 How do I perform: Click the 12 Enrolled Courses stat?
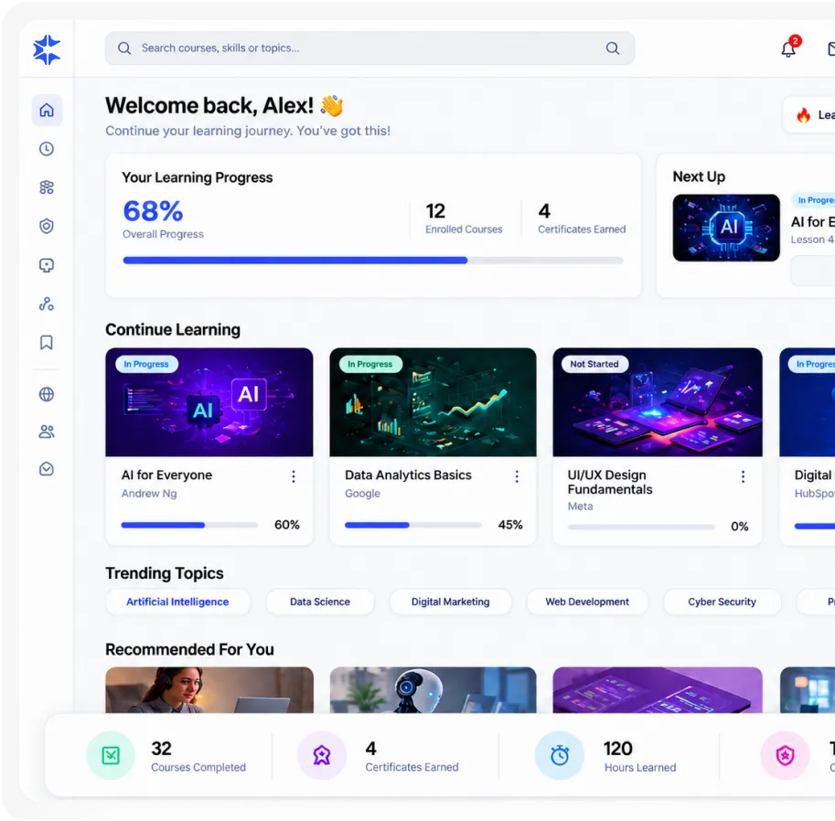point(464,219)
